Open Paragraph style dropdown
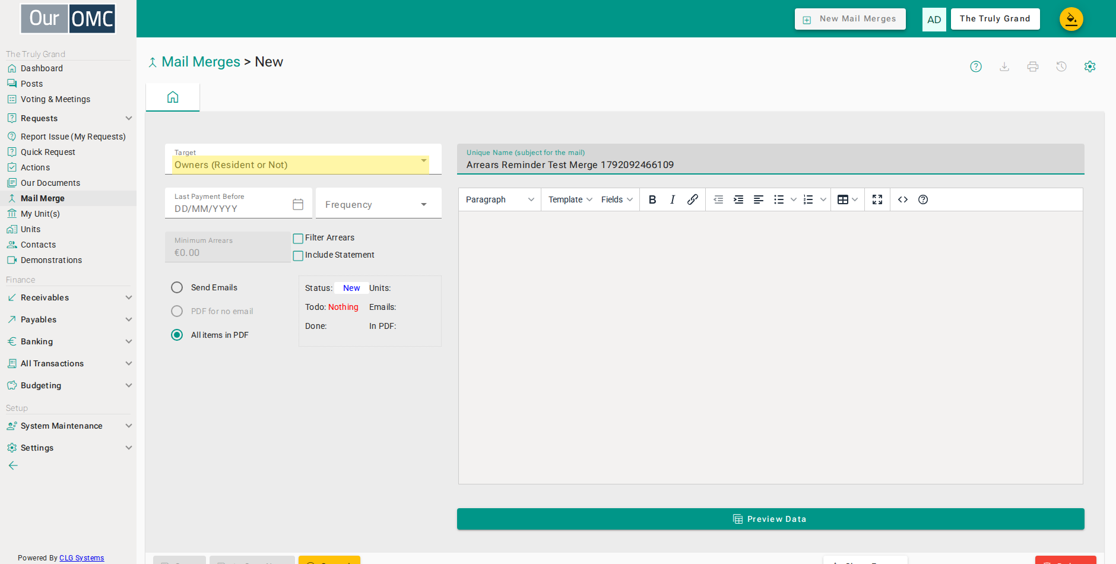Image resolution: width=1116 pixels, height=564 pixels. [500, 199]
